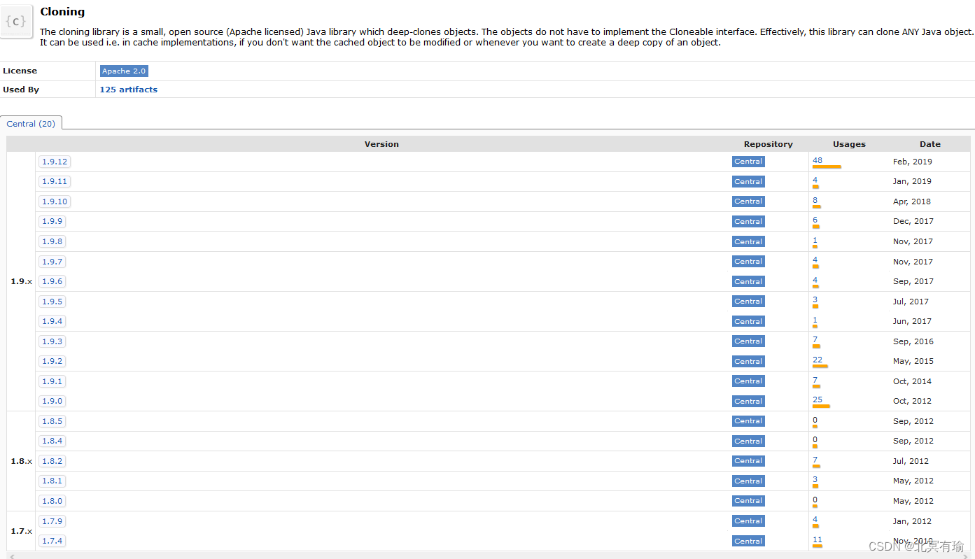Click the Cloning page title
The width and height of the screenshot is (975, 559).
[x=62, y=12]
